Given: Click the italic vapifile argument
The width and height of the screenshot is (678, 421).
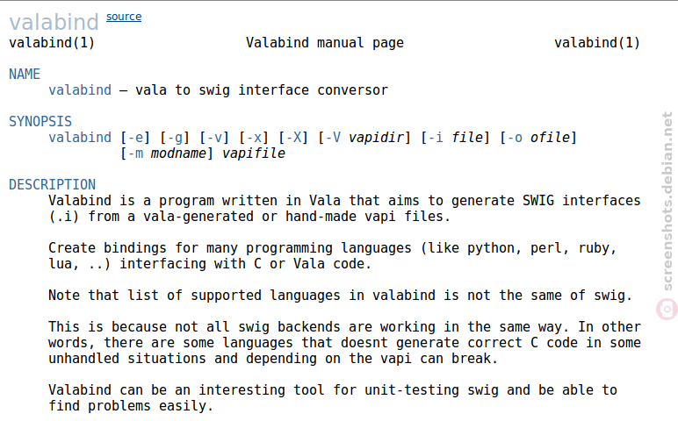Looking at the screenshot, I should tap(254, 153).
